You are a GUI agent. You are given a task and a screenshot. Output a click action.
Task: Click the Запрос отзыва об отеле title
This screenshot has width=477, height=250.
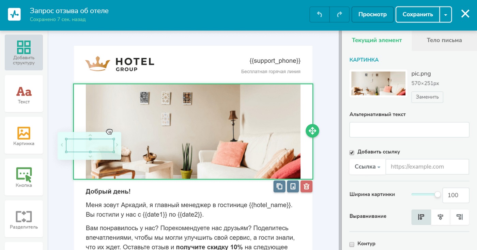(x=69, y=11)
